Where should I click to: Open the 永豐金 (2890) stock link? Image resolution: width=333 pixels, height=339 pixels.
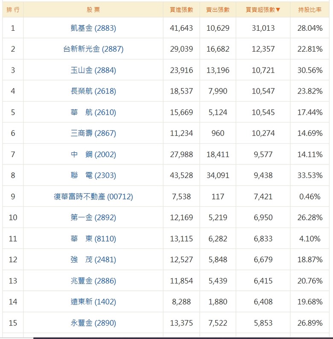[93, 323]
